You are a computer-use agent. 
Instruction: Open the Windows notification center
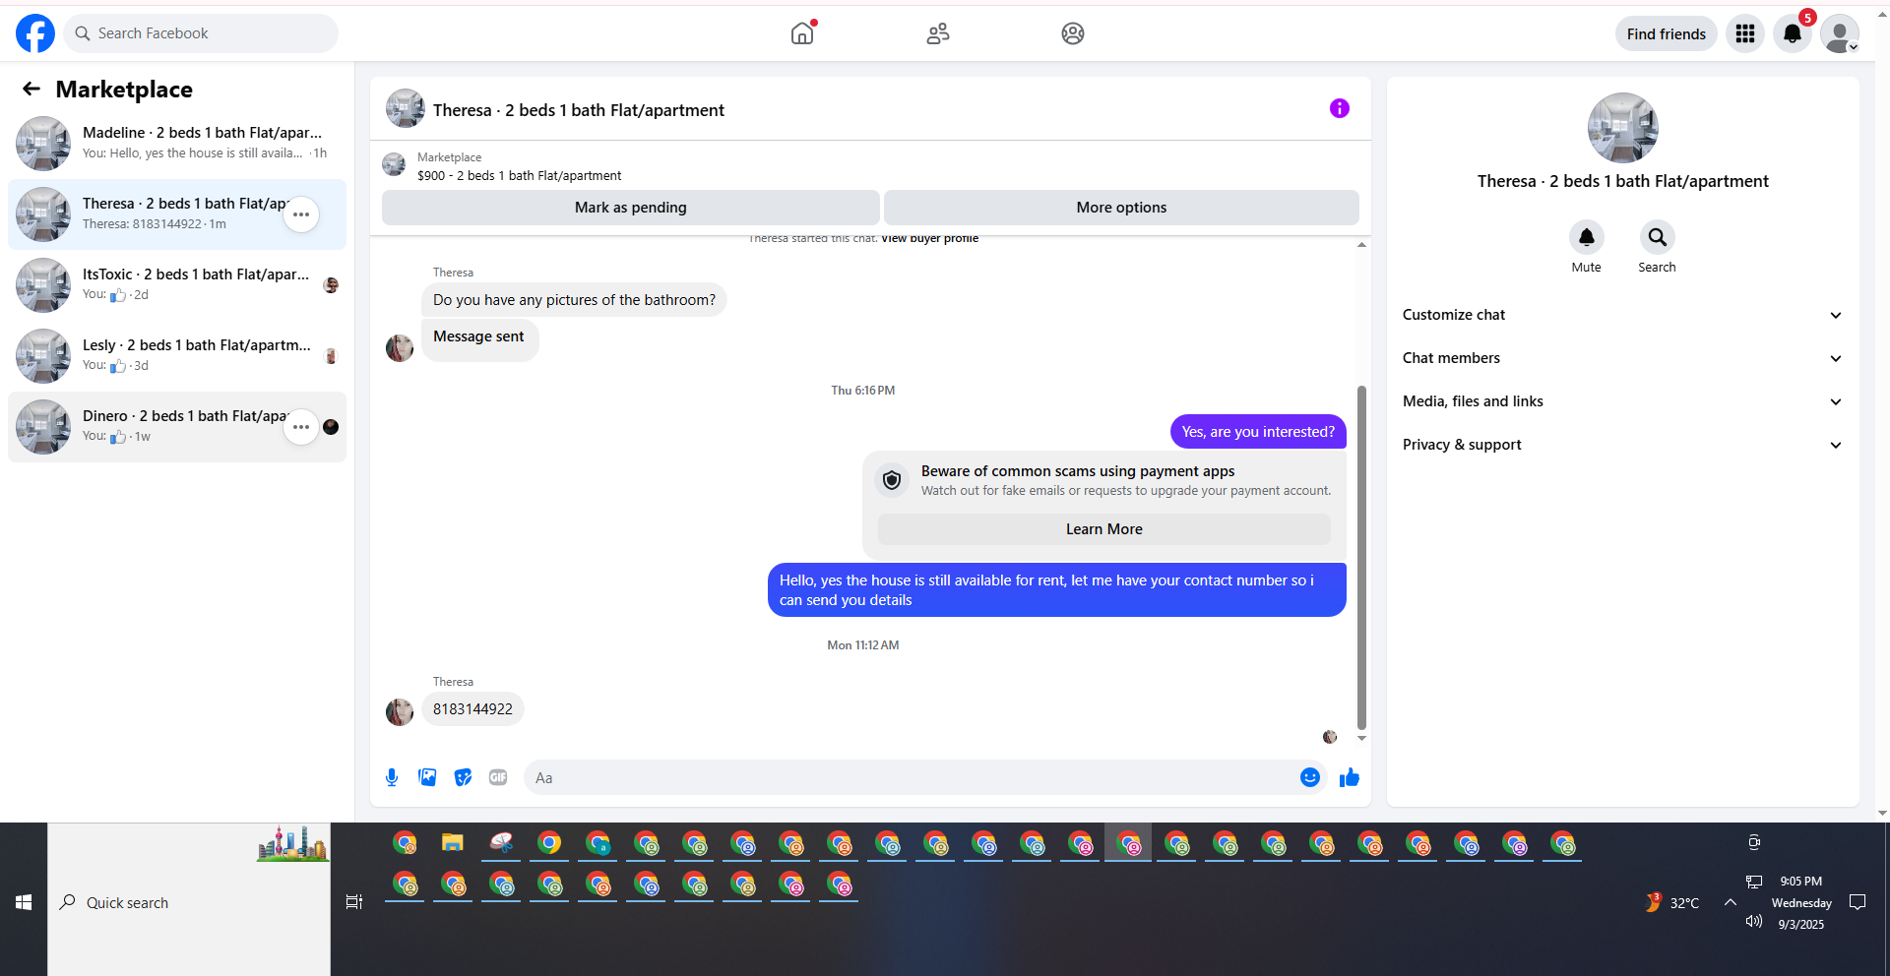[1858, 902]
